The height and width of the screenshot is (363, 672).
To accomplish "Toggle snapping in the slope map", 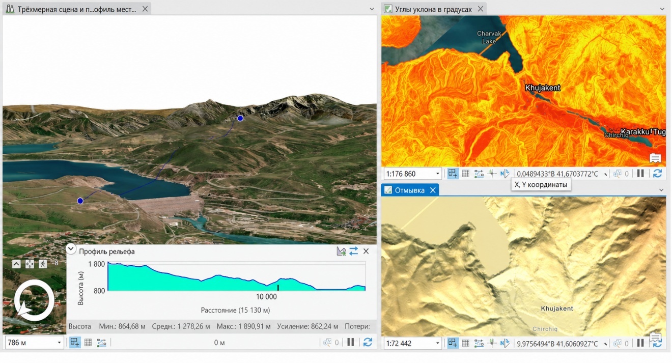I will click(x=453, y=174).
